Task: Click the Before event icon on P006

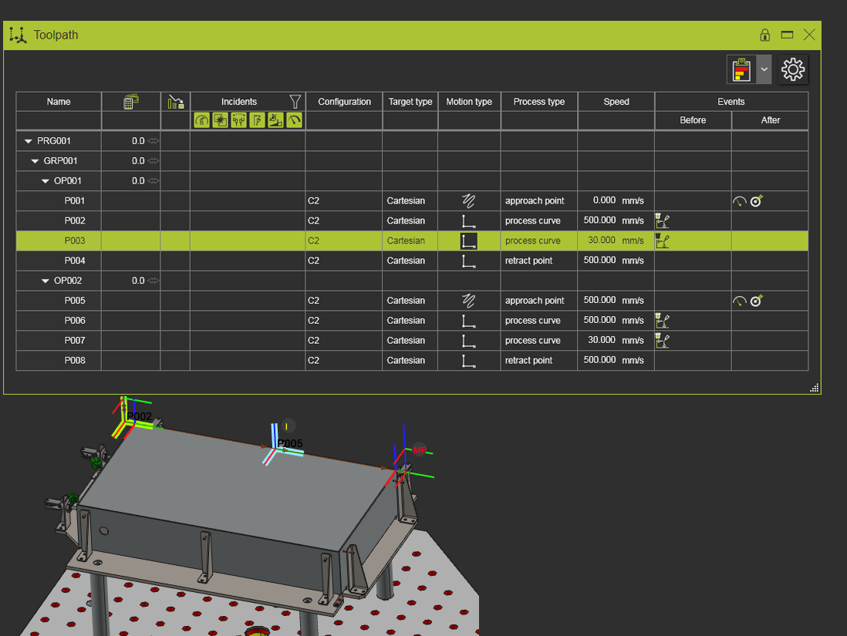Action: (663, 321)
